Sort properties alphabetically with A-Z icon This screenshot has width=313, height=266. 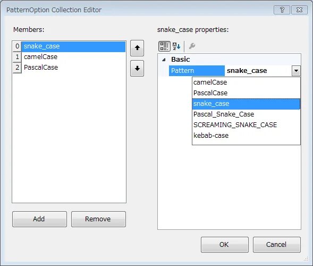pyautogui.click(x=176, y=46)
